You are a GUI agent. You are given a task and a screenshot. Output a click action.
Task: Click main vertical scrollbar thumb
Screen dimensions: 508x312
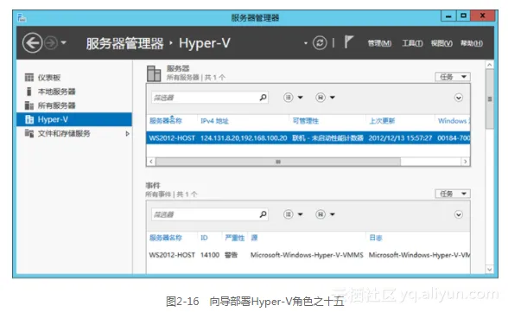490,99
